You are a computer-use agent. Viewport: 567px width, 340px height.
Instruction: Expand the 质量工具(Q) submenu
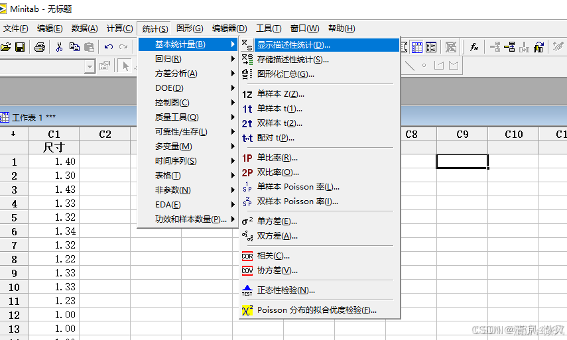(x=188, y=117)
